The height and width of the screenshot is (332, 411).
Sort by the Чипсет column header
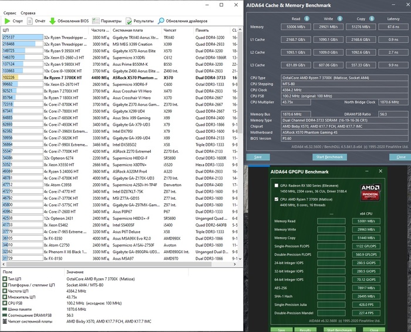[177, 30]
